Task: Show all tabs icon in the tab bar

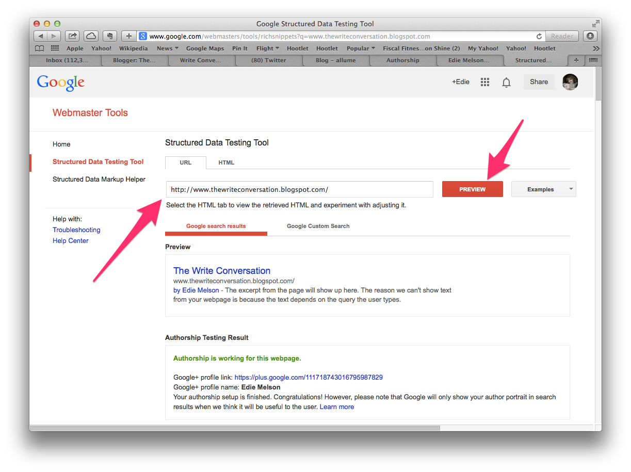Action: click(x=593, y=60)
